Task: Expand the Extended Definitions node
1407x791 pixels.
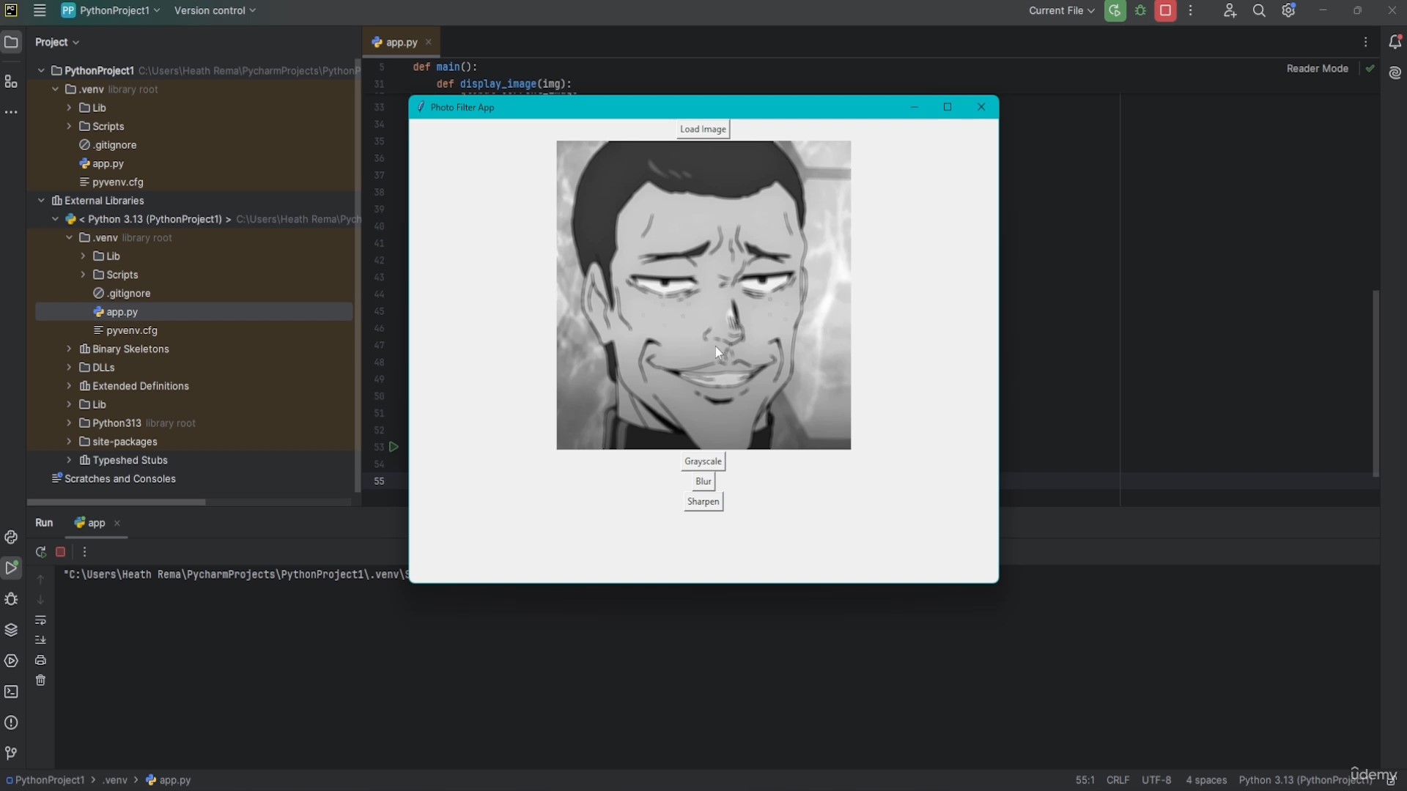Action: tap(69, 386)
